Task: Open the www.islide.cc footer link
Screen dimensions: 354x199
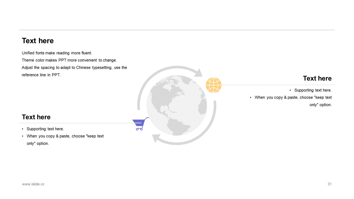Action: [x=33, y=184]
